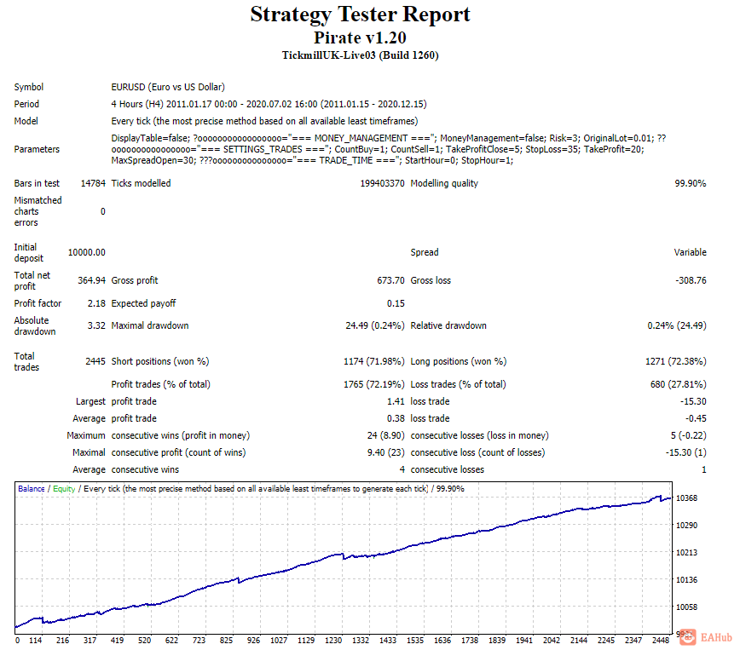Click largest loss trade value -15.30
Image resolution: width=740 pixels, height=650 pixels.
pyautogui.click(x=693, y=401)
